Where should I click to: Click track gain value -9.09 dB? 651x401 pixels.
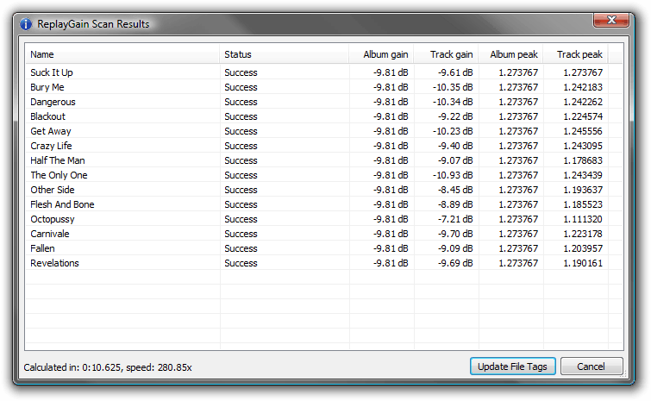455,248
